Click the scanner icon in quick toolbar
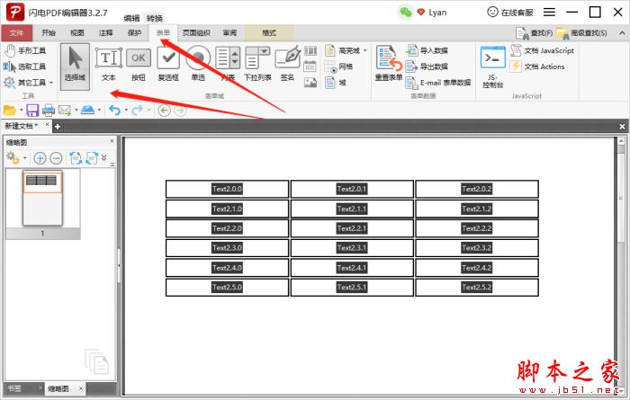 tap(87, 110)
